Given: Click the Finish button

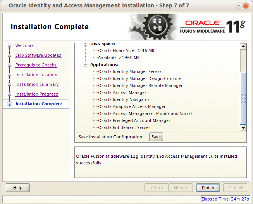Looking at the screenshot, I should pos(208,188).
